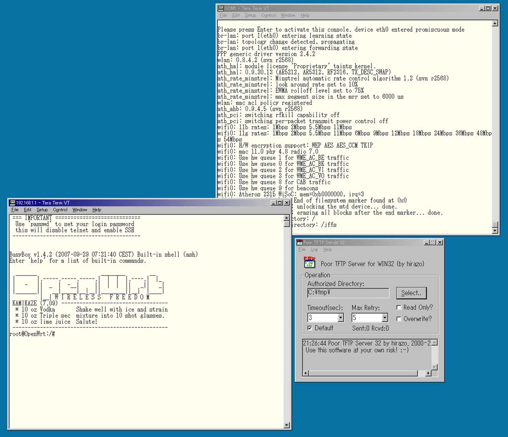This screenshot has width=508, height=437.
Task: Close the 192.168.1.1 Tera Term window
Action: [287, 203]
